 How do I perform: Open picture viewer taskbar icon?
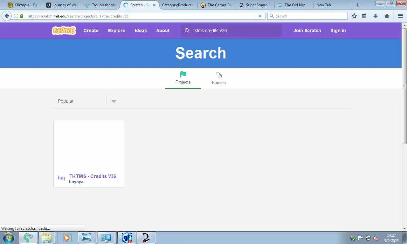[x=86, y=238]
